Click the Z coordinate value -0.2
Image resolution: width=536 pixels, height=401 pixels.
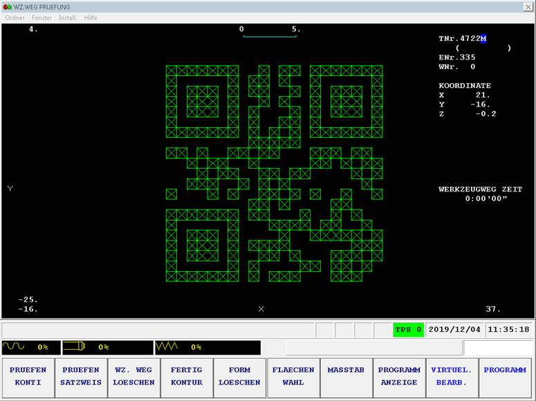point(486,114)
